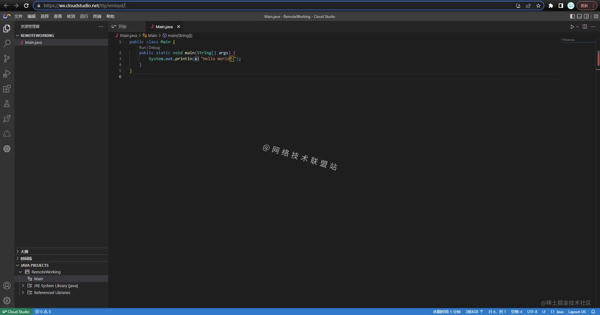Image resolution: width=600 pixels, height=315 pixels.
Task: Open the Extensions view icon
Action: (x=7, y=89)
